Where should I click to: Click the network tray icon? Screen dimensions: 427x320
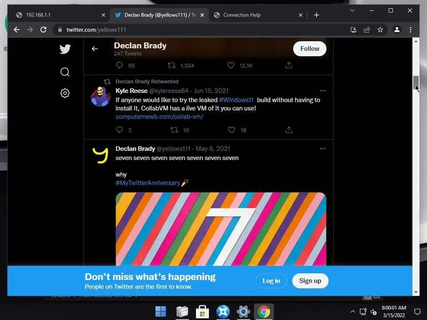[363, 312]
